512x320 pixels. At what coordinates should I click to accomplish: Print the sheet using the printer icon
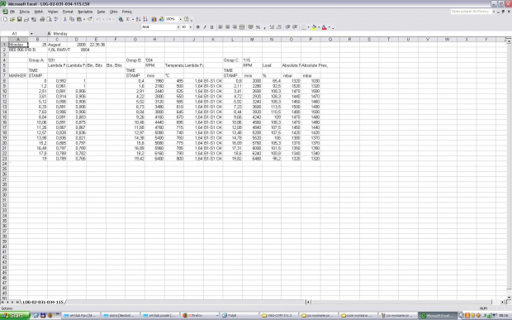(x=42, y=19)
